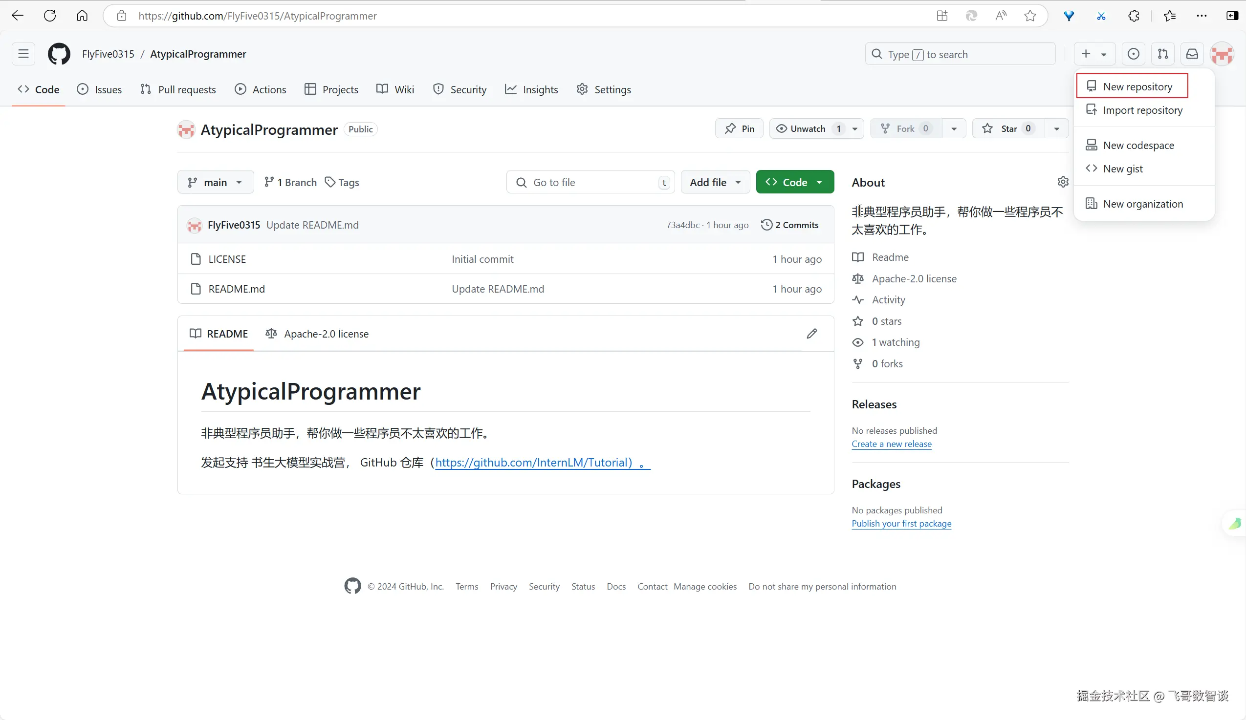Click the GitHub Octocat logo
The width and height of the screenshot is (1246, 720).
59,54
